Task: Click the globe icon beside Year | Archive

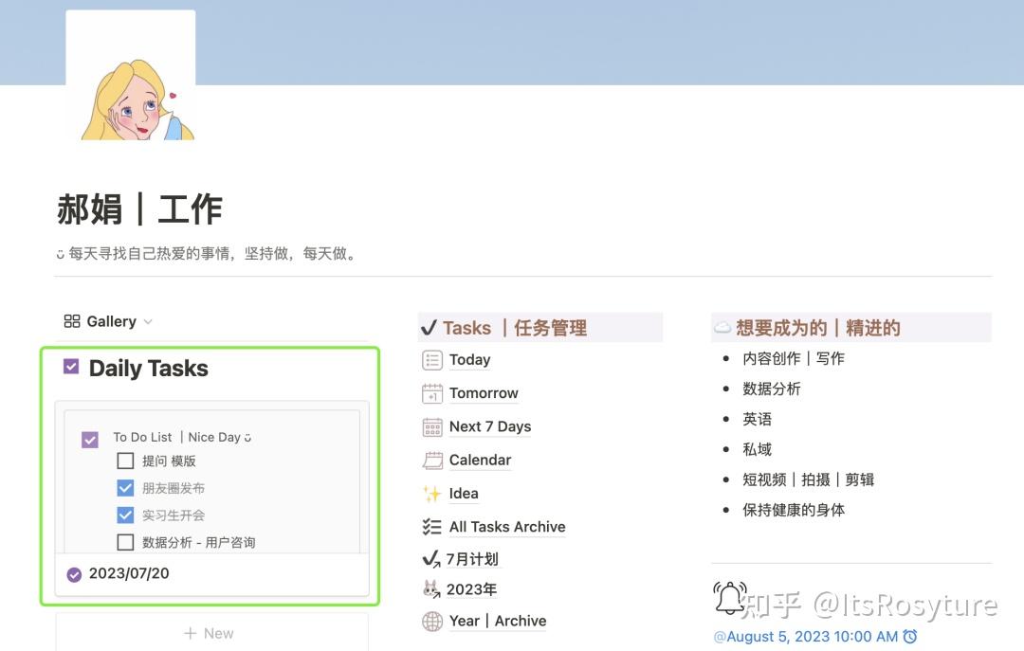Action: click(x=431, y=622)
